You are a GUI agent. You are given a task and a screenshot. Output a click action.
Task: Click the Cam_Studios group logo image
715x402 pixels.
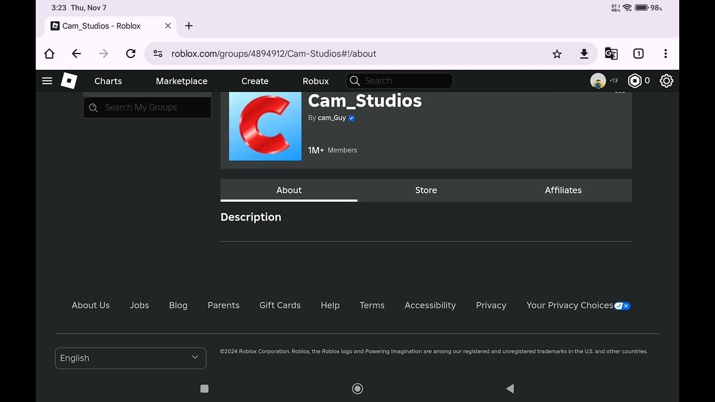point(265,126)
